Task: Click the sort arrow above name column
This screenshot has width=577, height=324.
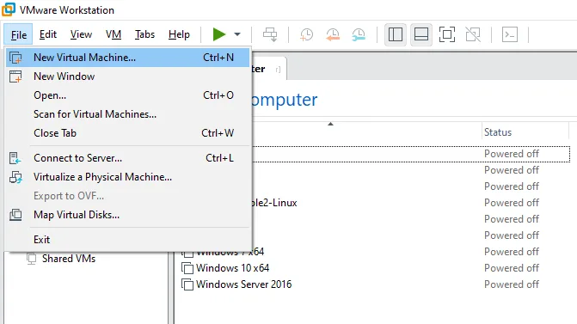Action: (x=330, y=124)
